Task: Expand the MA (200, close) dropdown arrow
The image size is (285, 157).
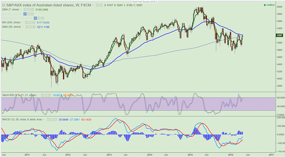Action: click(x=22, y=22)
